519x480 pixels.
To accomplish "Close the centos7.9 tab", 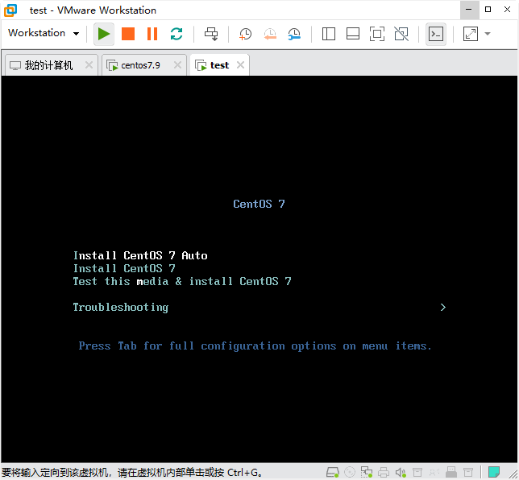I will (x=178, y=65).
